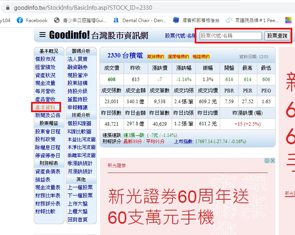Open the 停資停券日 link
The image size is (295, 235).
point(48,156)
